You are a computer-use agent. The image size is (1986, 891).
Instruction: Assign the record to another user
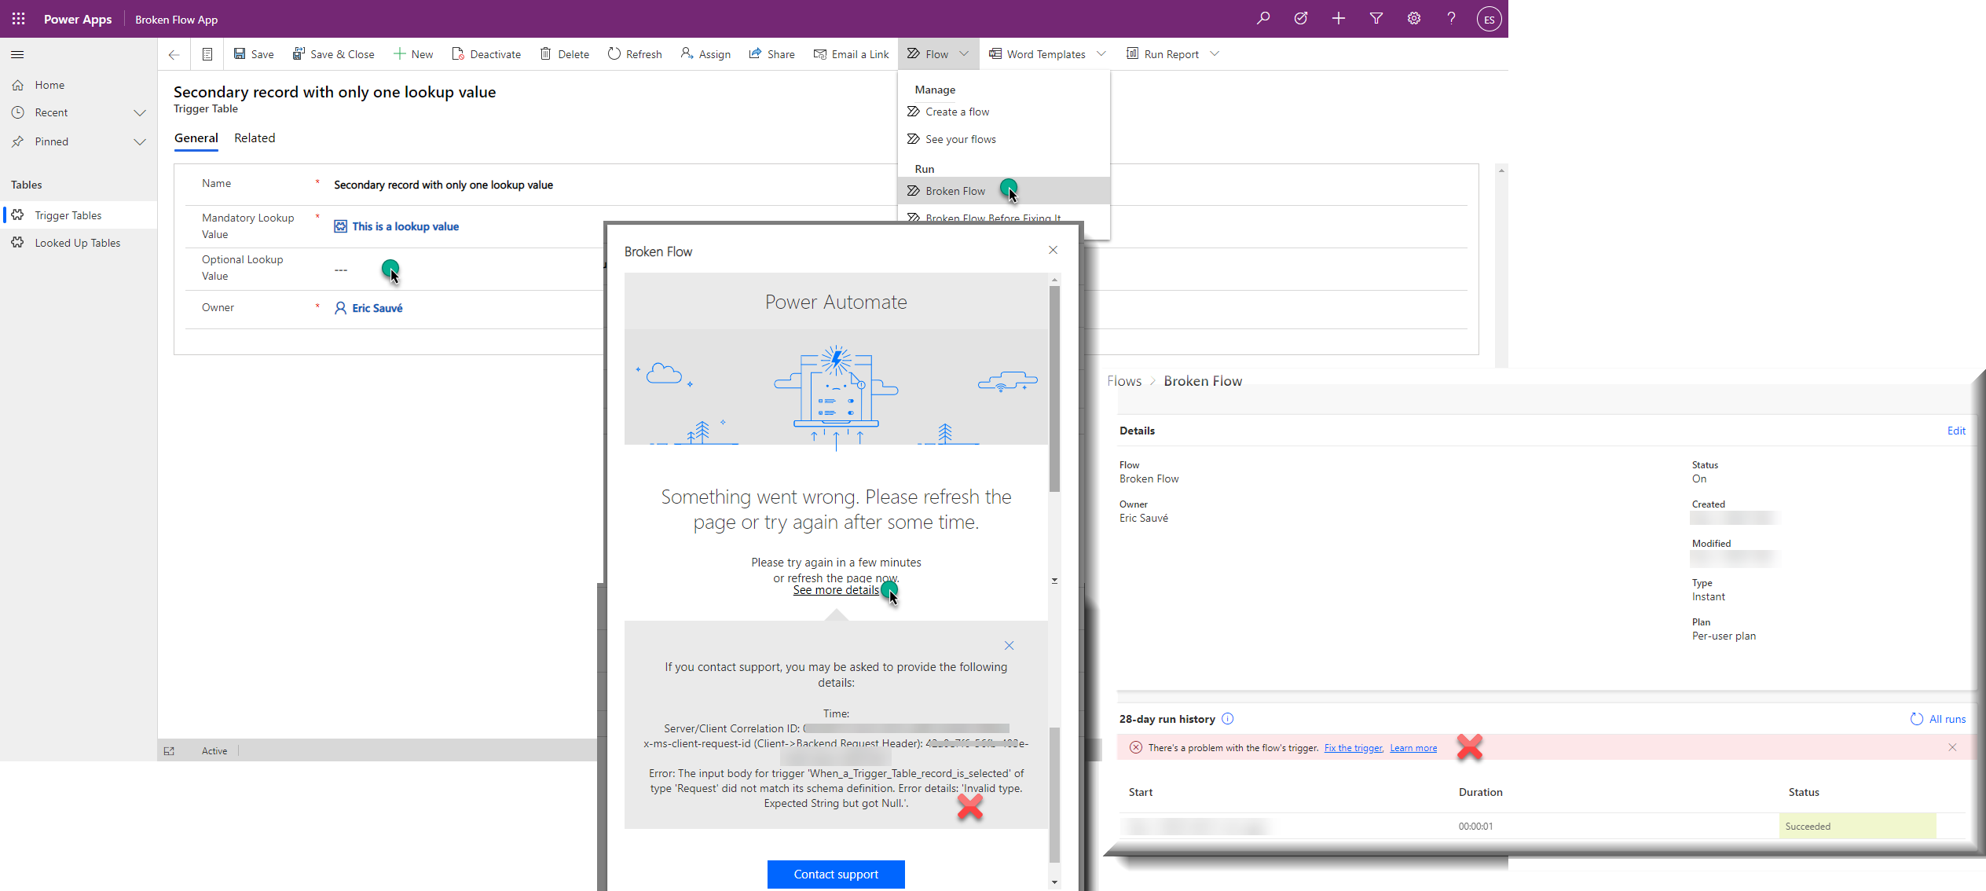tap(705, 53)
